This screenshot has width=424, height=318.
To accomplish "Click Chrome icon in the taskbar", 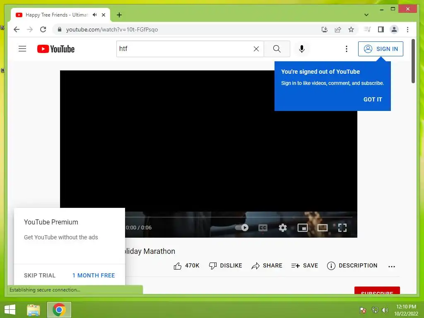I will (59, 310).
